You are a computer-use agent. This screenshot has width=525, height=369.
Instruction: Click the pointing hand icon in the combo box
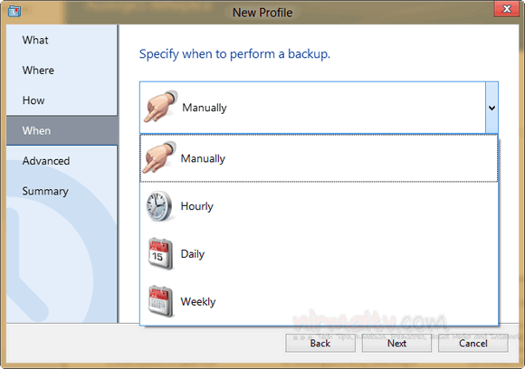[160, 107]
